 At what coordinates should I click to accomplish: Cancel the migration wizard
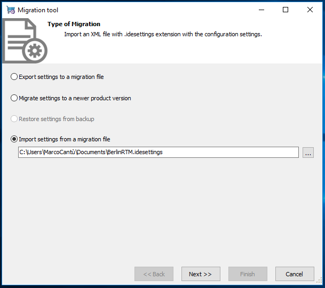click(x=295, y=274)
